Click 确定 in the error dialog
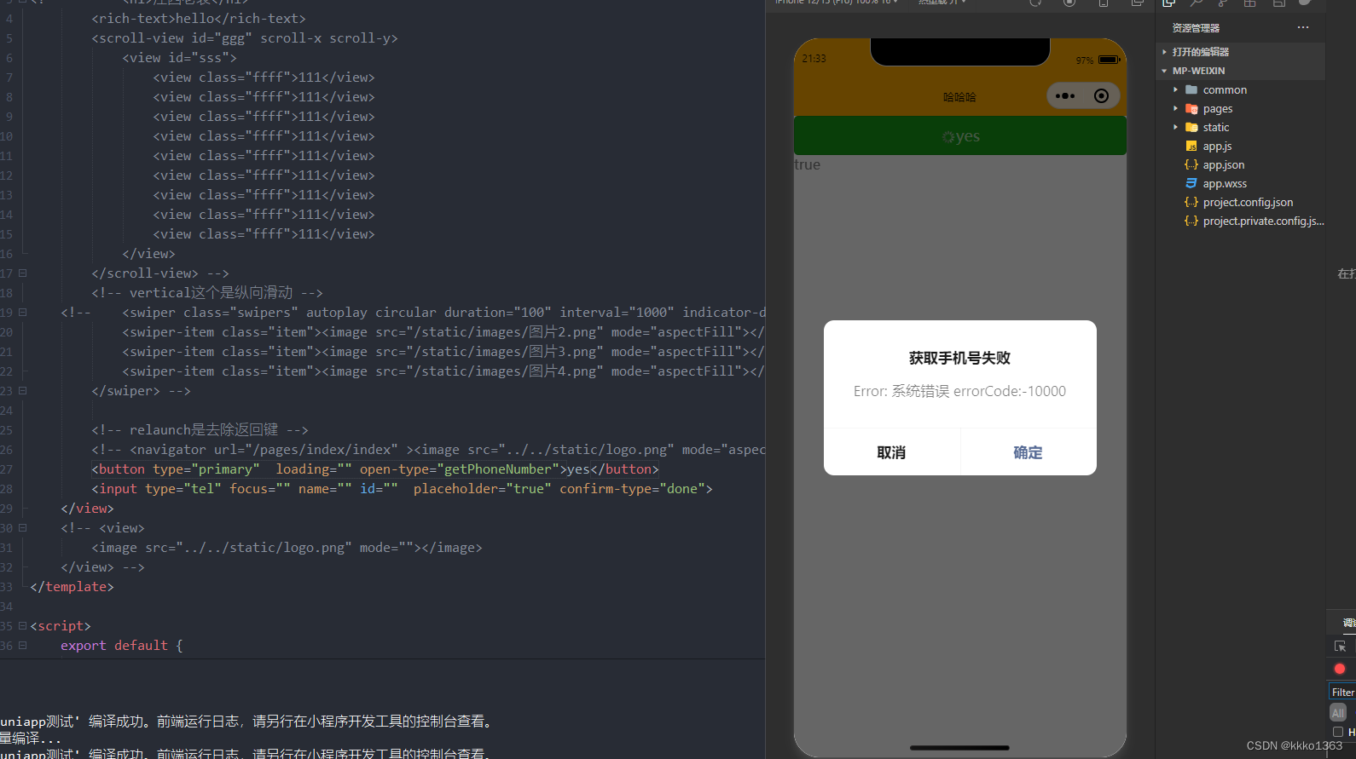This screenshot has width=1356, height=759. pyautogui.click(x=1028, y=452)
